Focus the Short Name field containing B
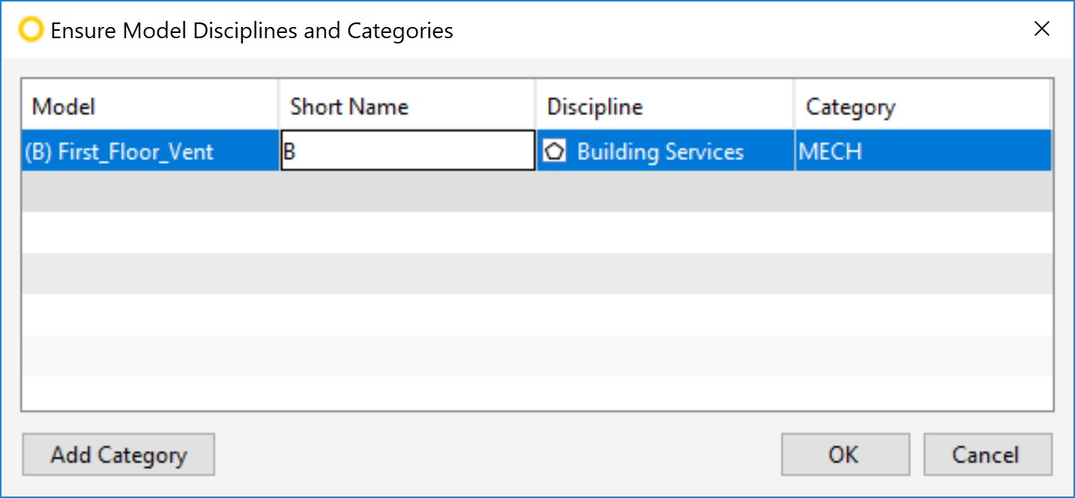 tap(408, 151)
